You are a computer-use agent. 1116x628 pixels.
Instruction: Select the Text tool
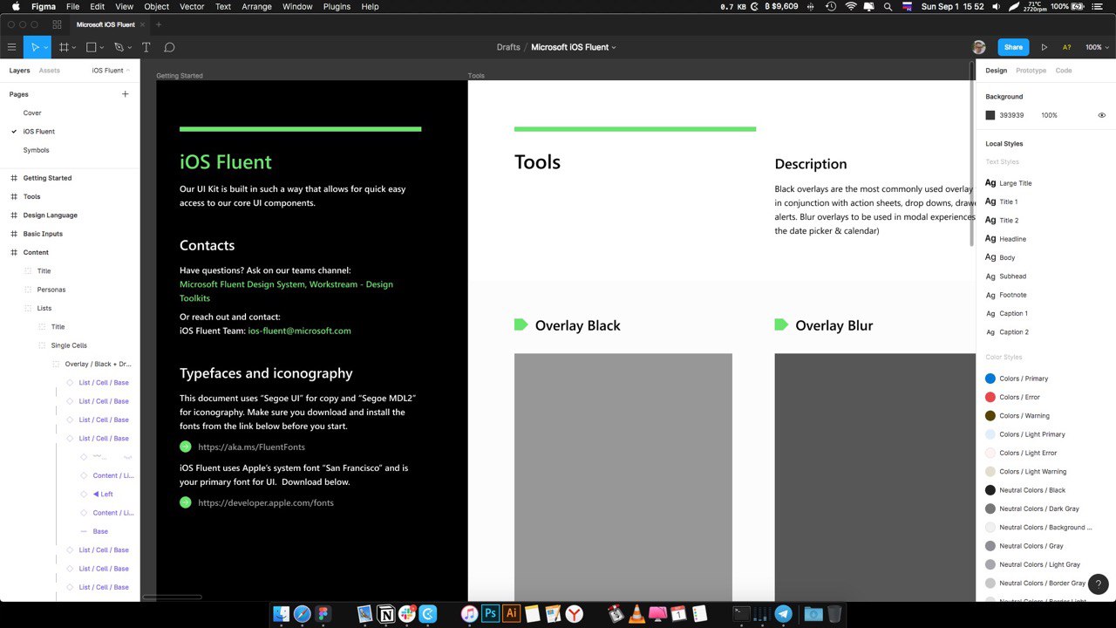coord(146,47)
